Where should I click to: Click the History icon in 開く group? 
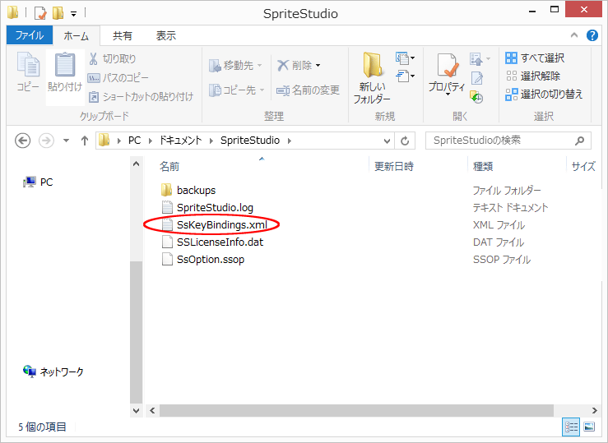[x=476, y=97]
